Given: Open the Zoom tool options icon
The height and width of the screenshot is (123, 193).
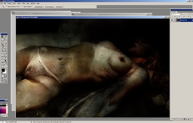Looking at the screenshot, I should pos(3,7).
